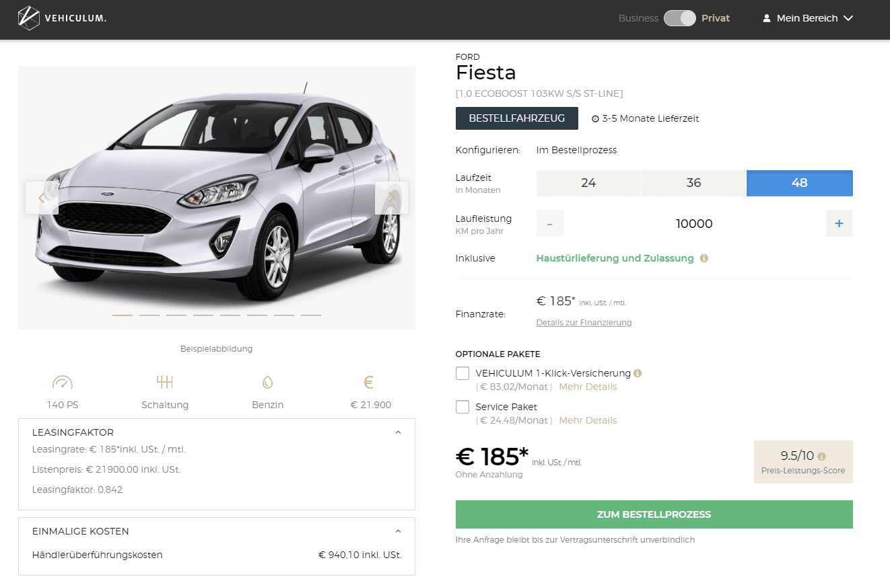The width and height of the screenshot is (890, 583).
Task: Open Details zur Finanzierung link
Action: coord(584,323)
